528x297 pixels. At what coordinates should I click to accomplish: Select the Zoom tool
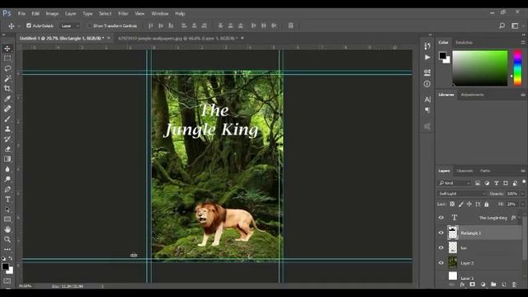[7, 239]
